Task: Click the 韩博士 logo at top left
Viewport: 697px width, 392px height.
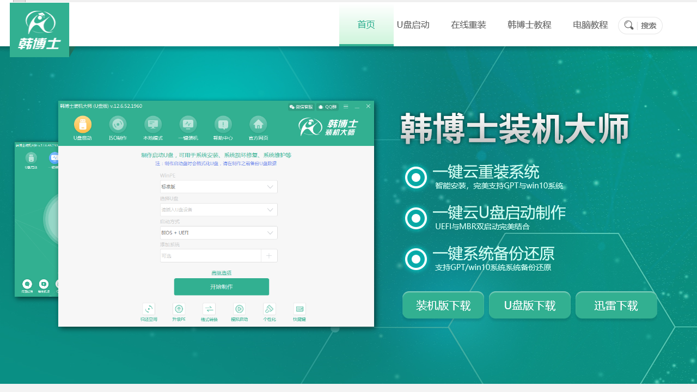Action: (x=39, y=30)
